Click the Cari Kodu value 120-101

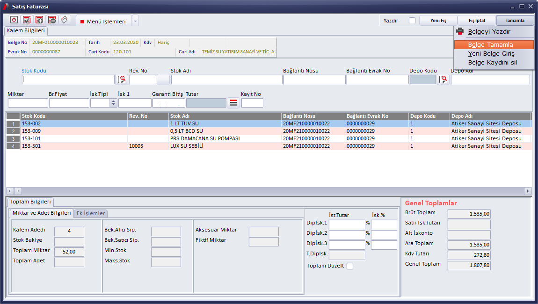click(122, 52)
